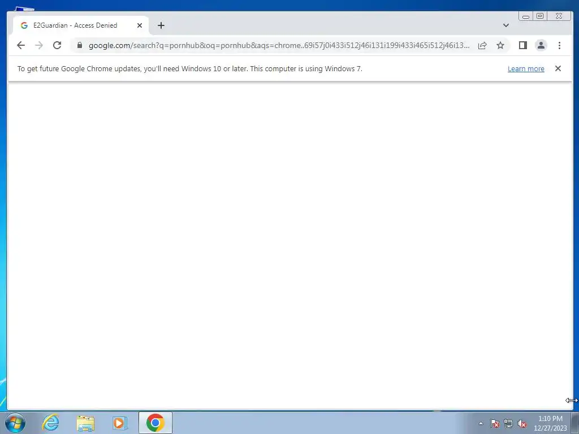The image size is (579, 434).
Task: Open the clock showing 1:10 PM
Action: coord(550,423)
